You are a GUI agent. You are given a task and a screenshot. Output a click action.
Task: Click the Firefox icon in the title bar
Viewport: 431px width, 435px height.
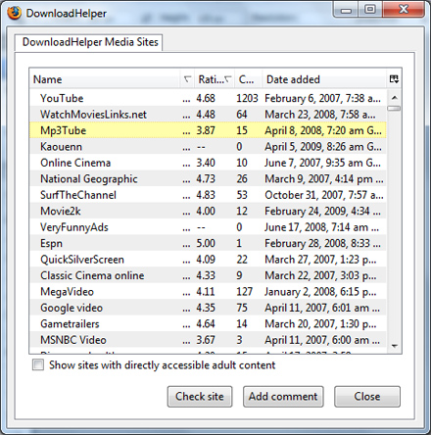pyautogui.click(x=14, y=13)
